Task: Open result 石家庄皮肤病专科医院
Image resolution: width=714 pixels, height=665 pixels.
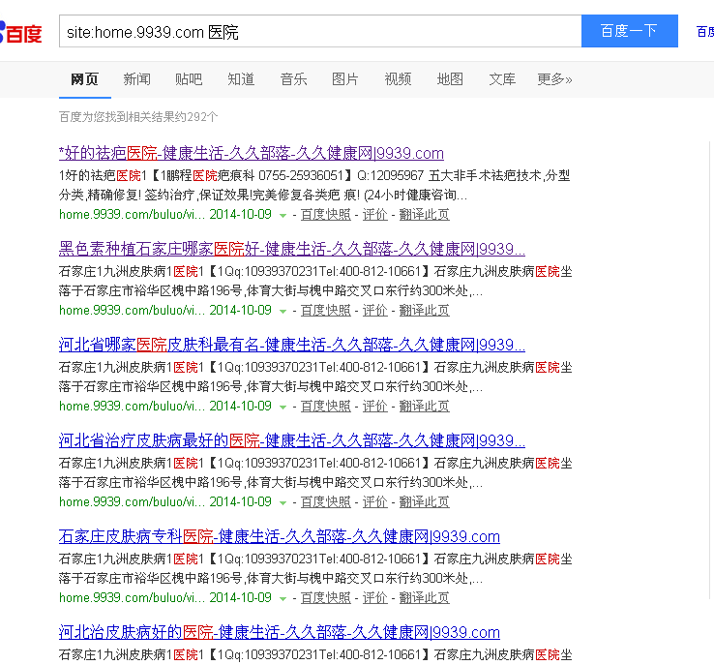Action: [280, 536]
